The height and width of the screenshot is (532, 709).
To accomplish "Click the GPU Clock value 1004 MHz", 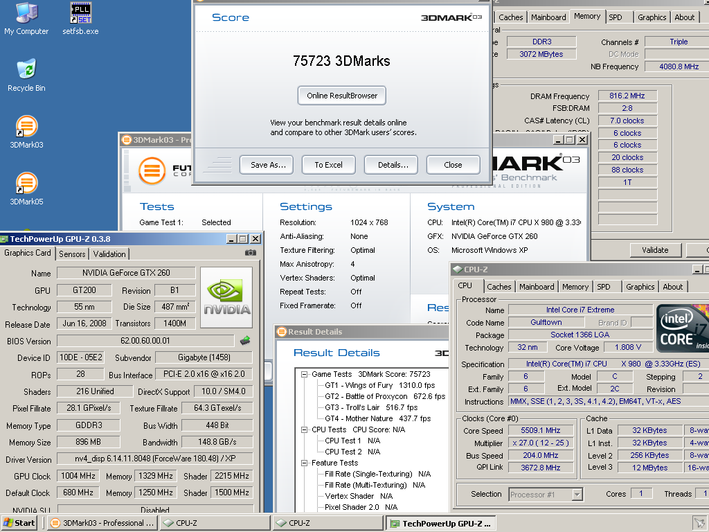I will (78, 476).
